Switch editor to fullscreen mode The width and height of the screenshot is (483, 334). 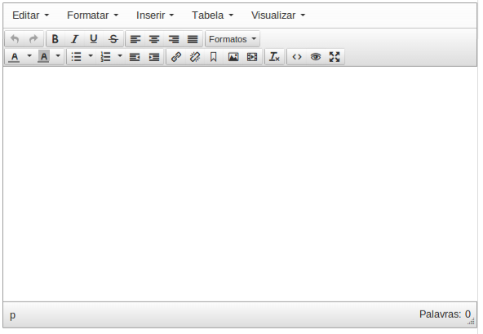coord(335,57)
